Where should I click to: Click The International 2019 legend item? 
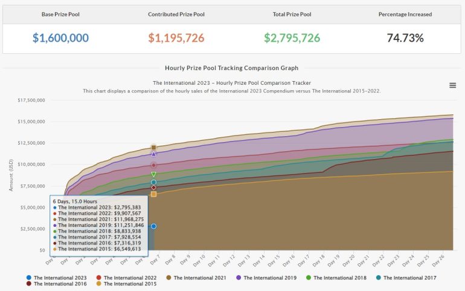coord(266,278)
